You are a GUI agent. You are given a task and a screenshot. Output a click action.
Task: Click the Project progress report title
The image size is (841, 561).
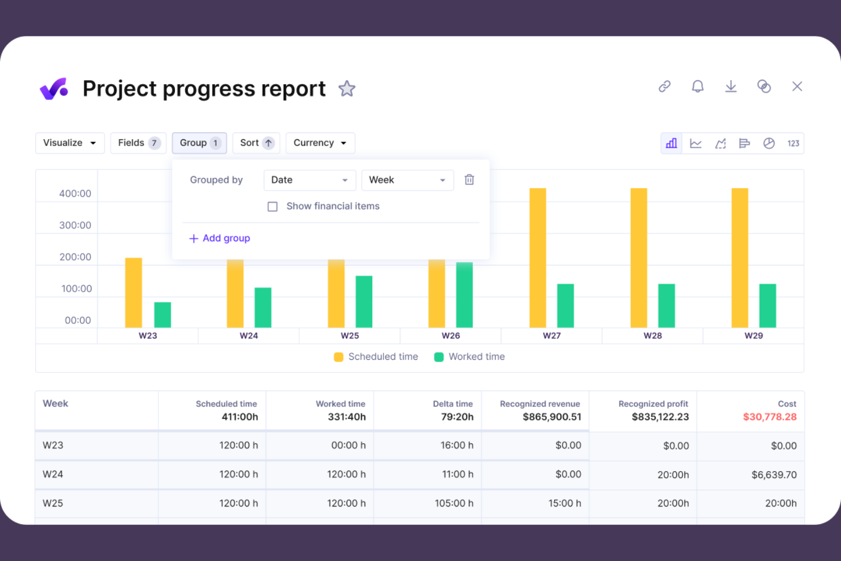coord(204,89)
